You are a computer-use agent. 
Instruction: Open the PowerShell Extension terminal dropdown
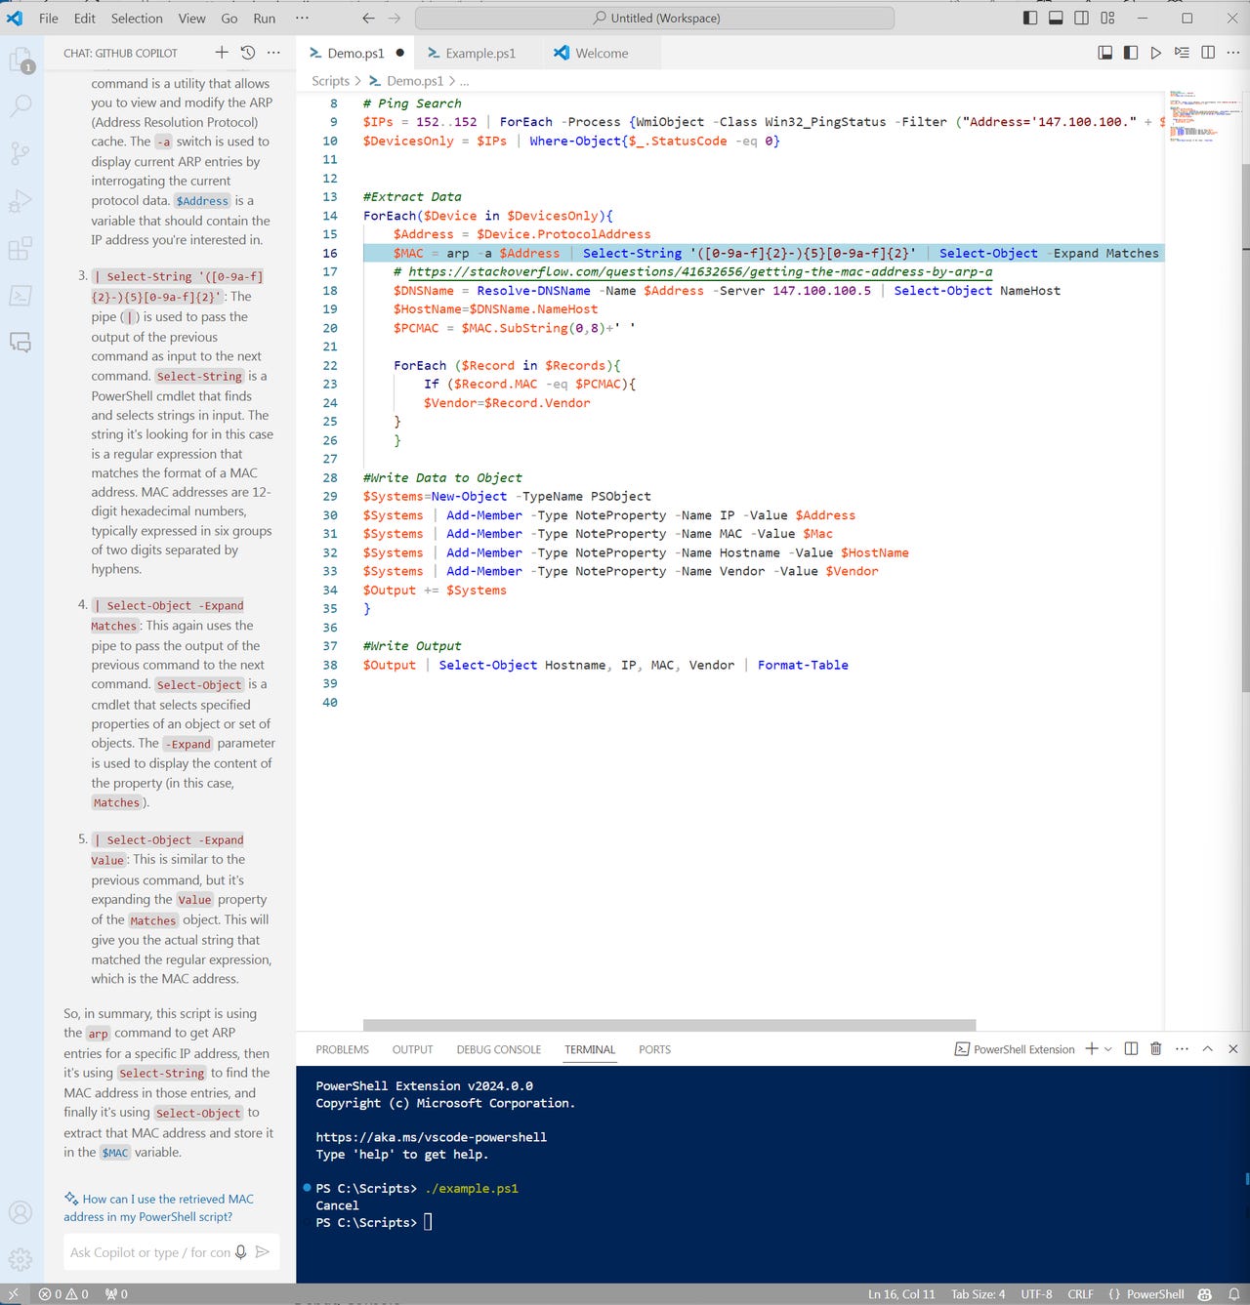tap(1108, 1049)
